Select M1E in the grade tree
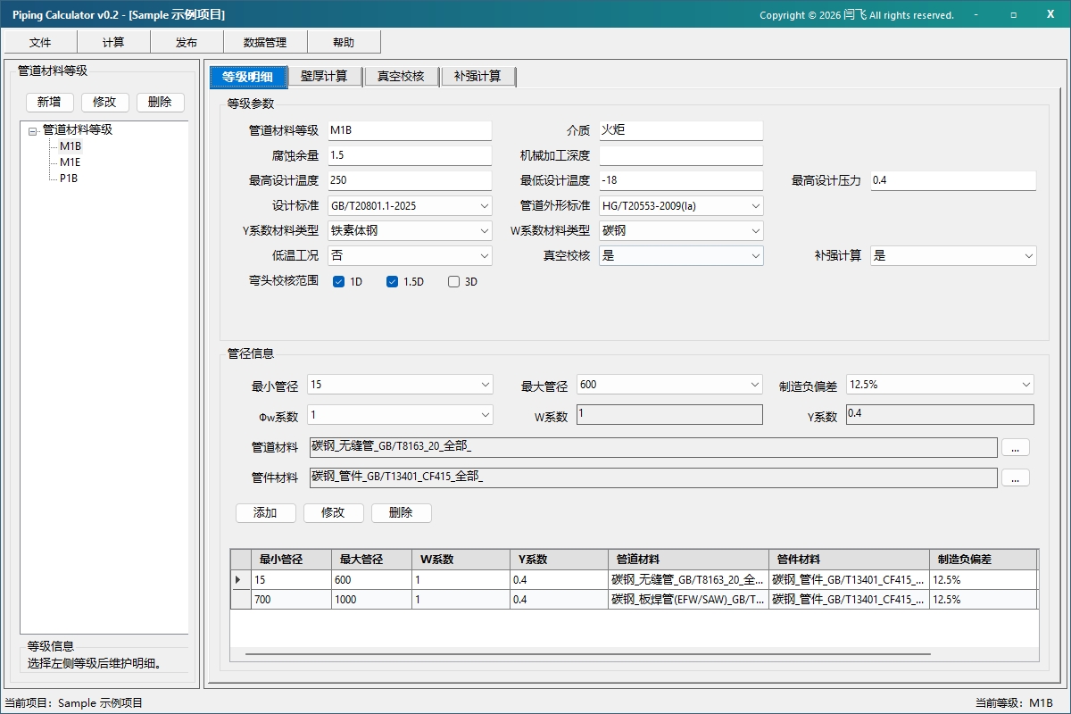Image resolution: width=1071 pixels, height=714 pixels. tap(71, 162)
